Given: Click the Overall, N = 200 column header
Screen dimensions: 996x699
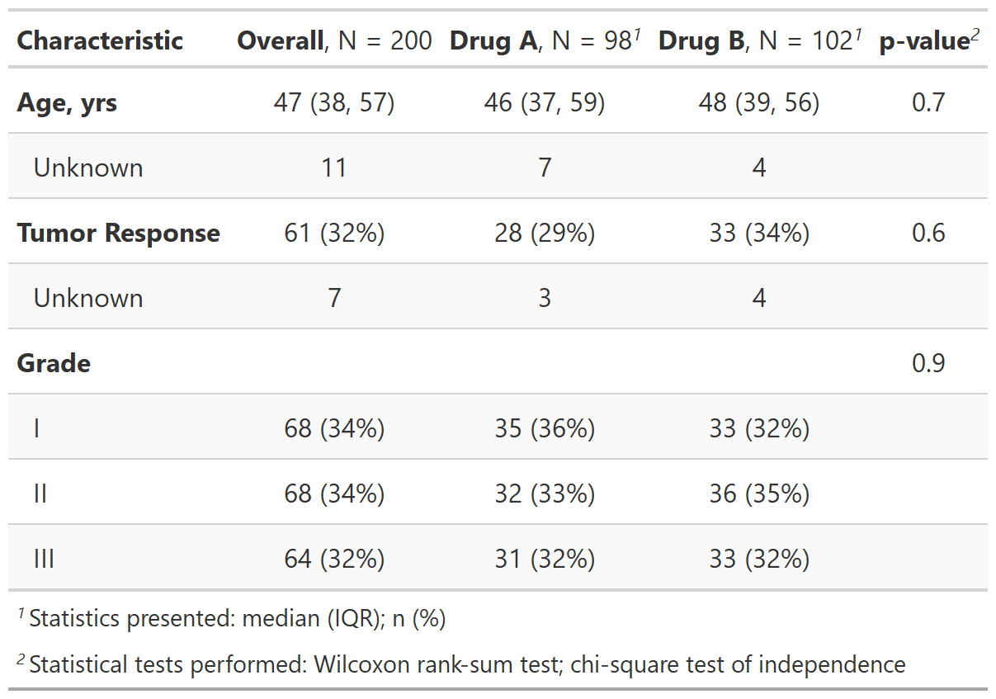Looking at the screenshot, I should click(x=334, y=40).
